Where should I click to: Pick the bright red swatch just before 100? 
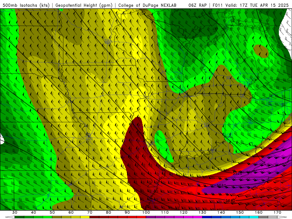pos(141,217)
